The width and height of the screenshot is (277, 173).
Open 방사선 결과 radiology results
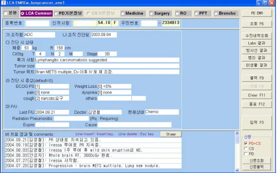point(257,50)
